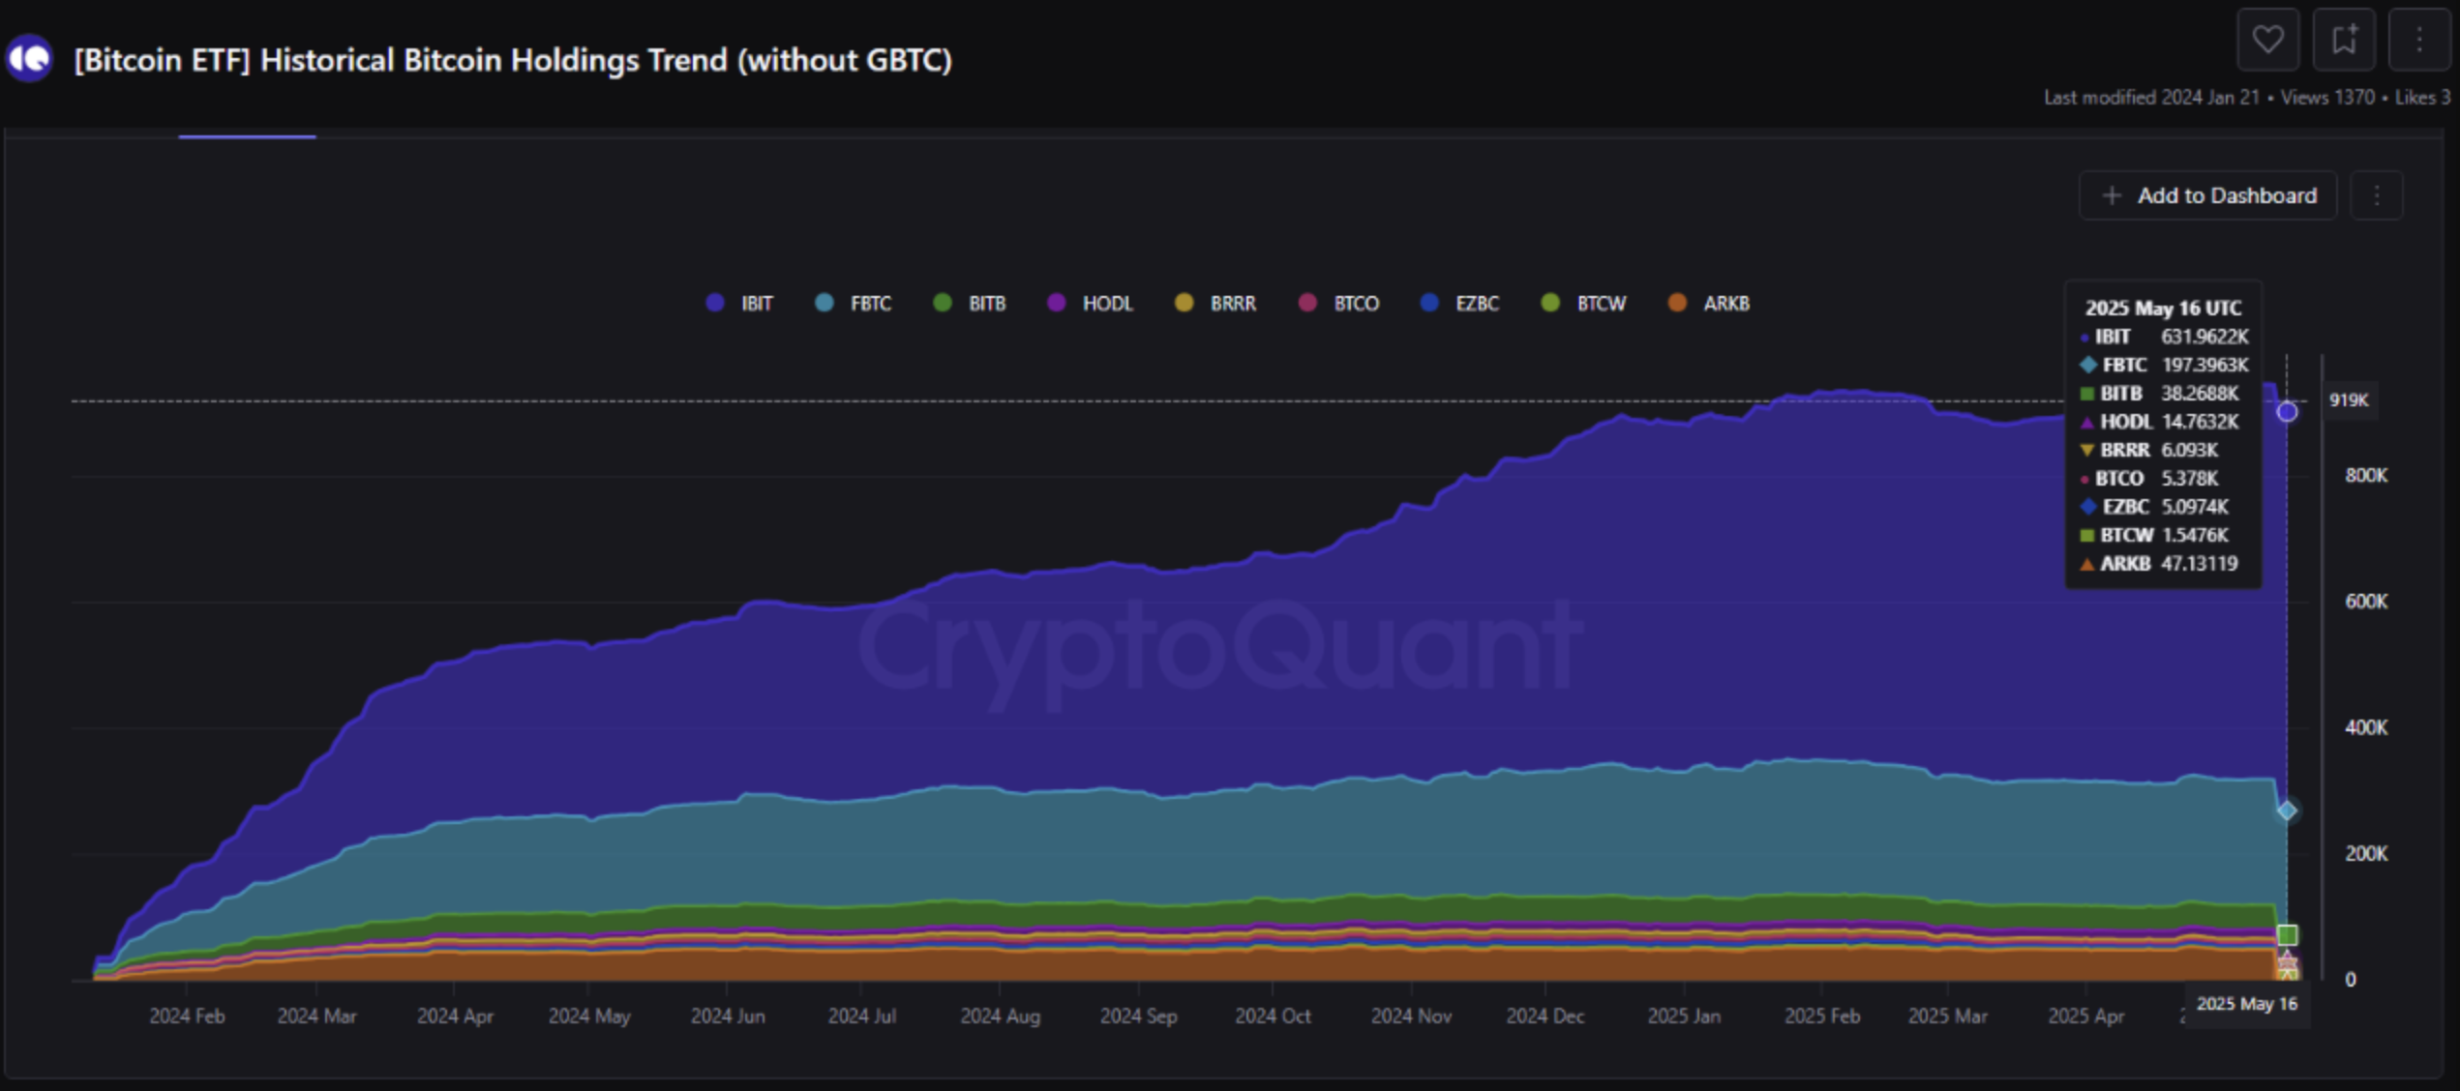
Task: Click the 2025 May 16 date label on axis
Action: click(x=2246, y=1004)
